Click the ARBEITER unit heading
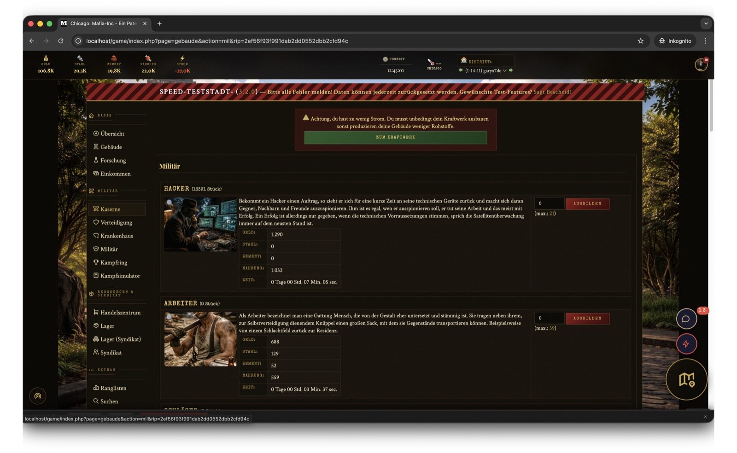The width and height of the screenshot is (737, 453). pyautogui.click(x=181, y=303)
